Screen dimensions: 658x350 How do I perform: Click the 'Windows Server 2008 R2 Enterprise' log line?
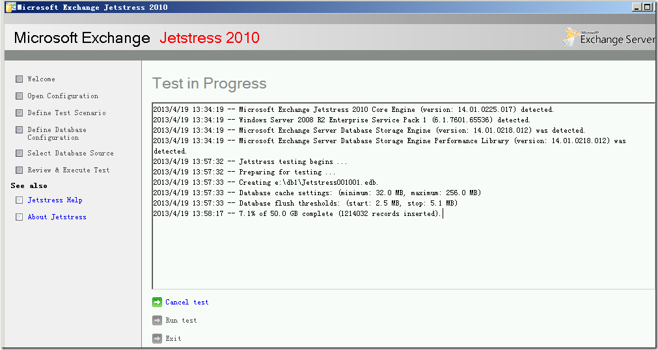click(342, 120)
